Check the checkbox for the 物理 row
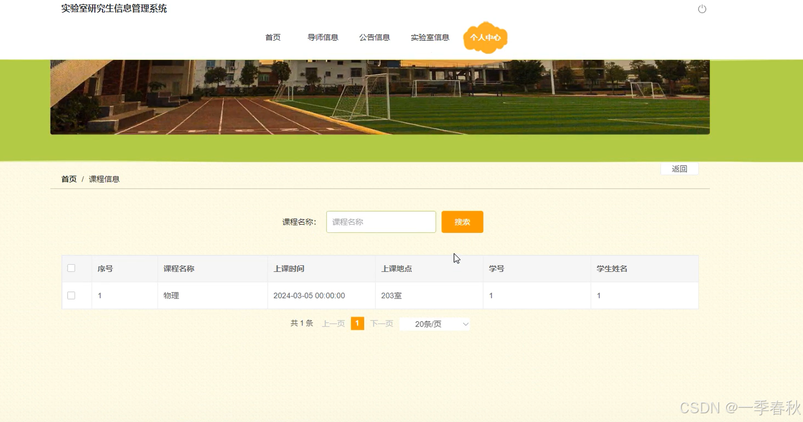This screenshot has height=422, width=803. click(71, 295)
